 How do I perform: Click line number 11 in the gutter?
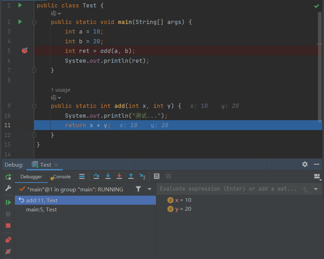[x=7, y=125]
